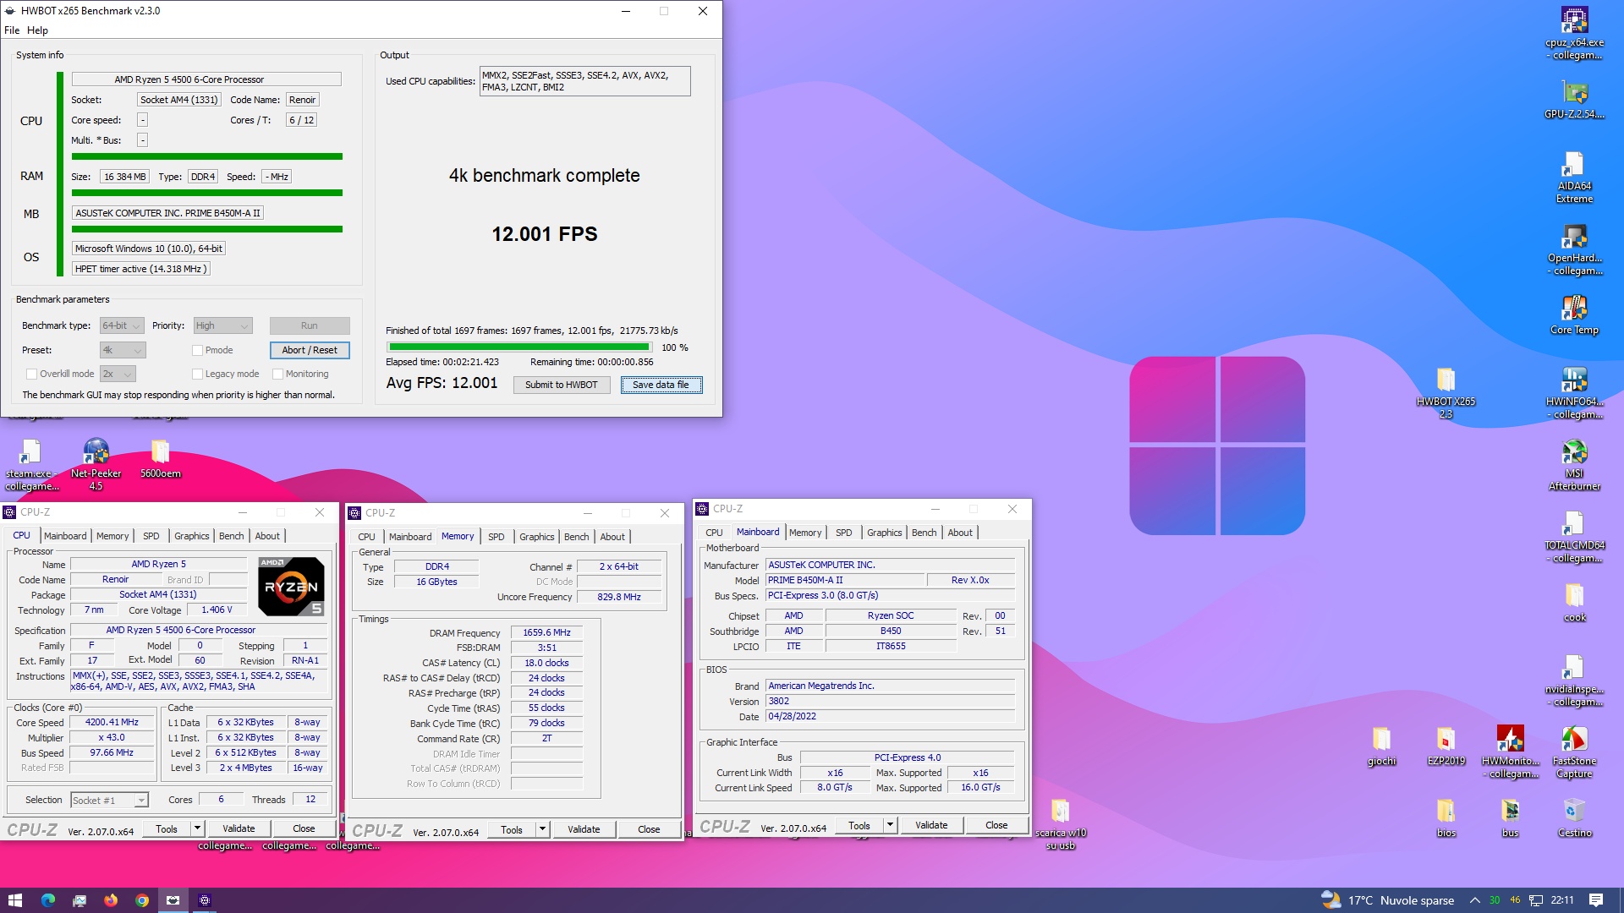Expand Tools arrow in CPU tab CPU-Z window

coord(197,829)
